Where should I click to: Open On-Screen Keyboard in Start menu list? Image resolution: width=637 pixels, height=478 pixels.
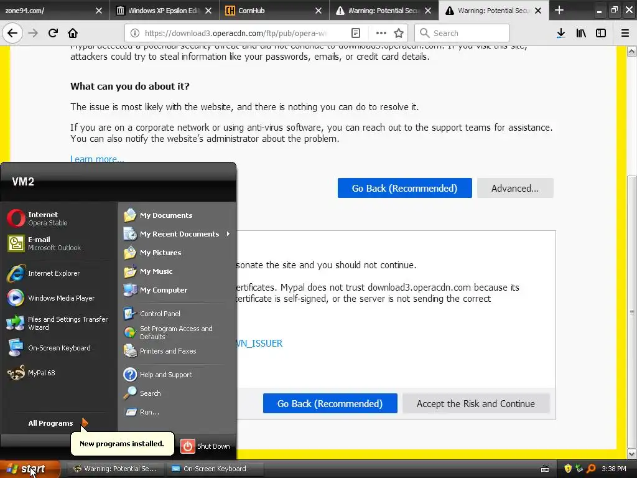(58, 348)
